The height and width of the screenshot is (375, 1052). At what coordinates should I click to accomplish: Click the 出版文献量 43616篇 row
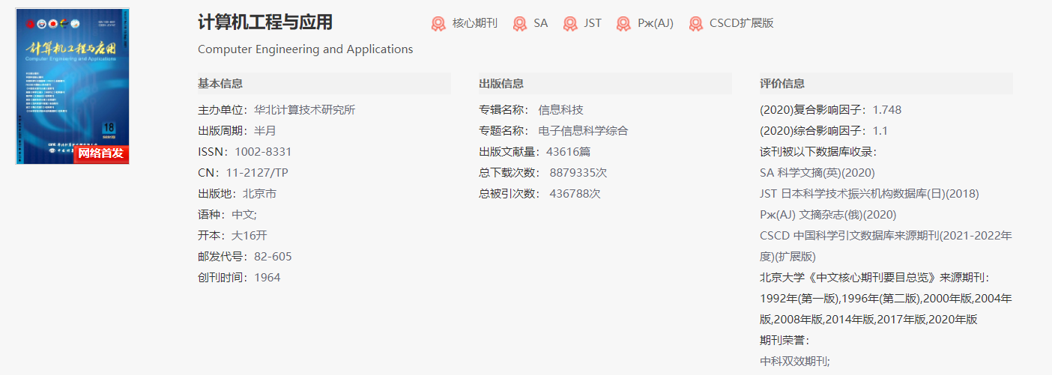click(535, 152)
